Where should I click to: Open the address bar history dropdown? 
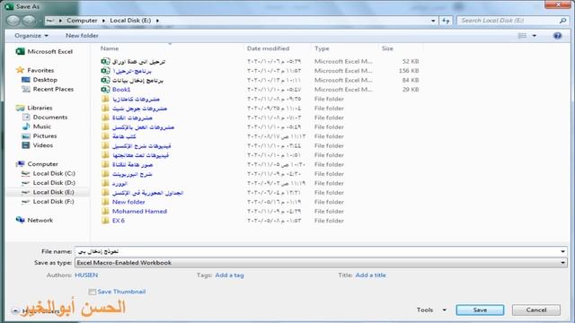tap(433, 21)
